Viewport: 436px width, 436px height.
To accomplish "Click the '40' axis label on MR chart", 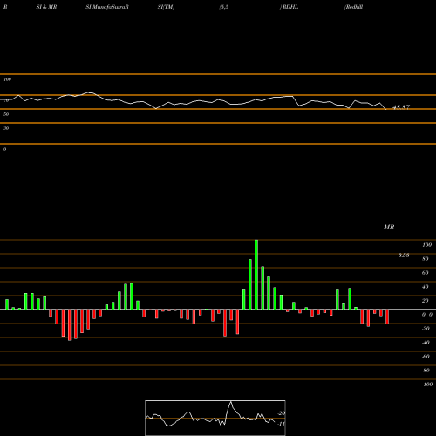I will (426, 287).
